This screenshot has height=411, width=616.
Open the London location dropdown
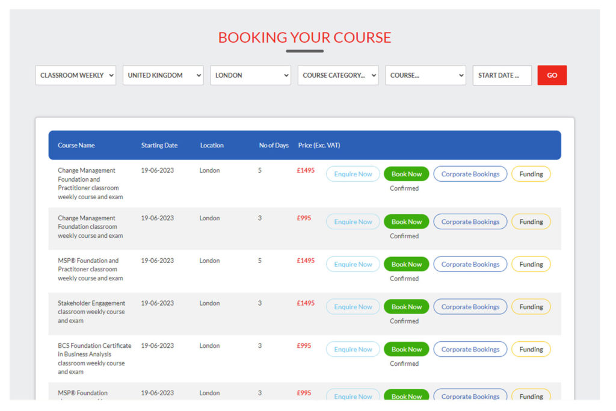coord(250,75)
